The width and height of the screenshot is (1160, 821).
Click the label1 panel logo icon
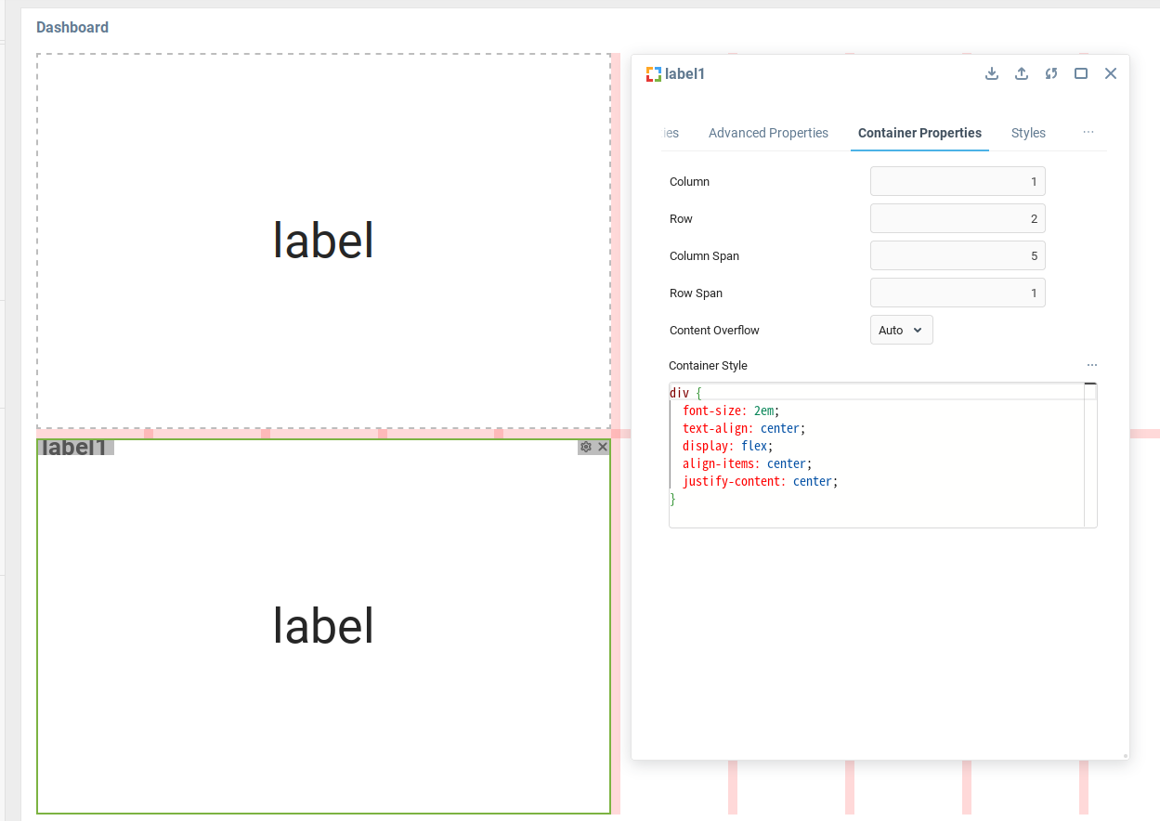[x=654, y=74]
